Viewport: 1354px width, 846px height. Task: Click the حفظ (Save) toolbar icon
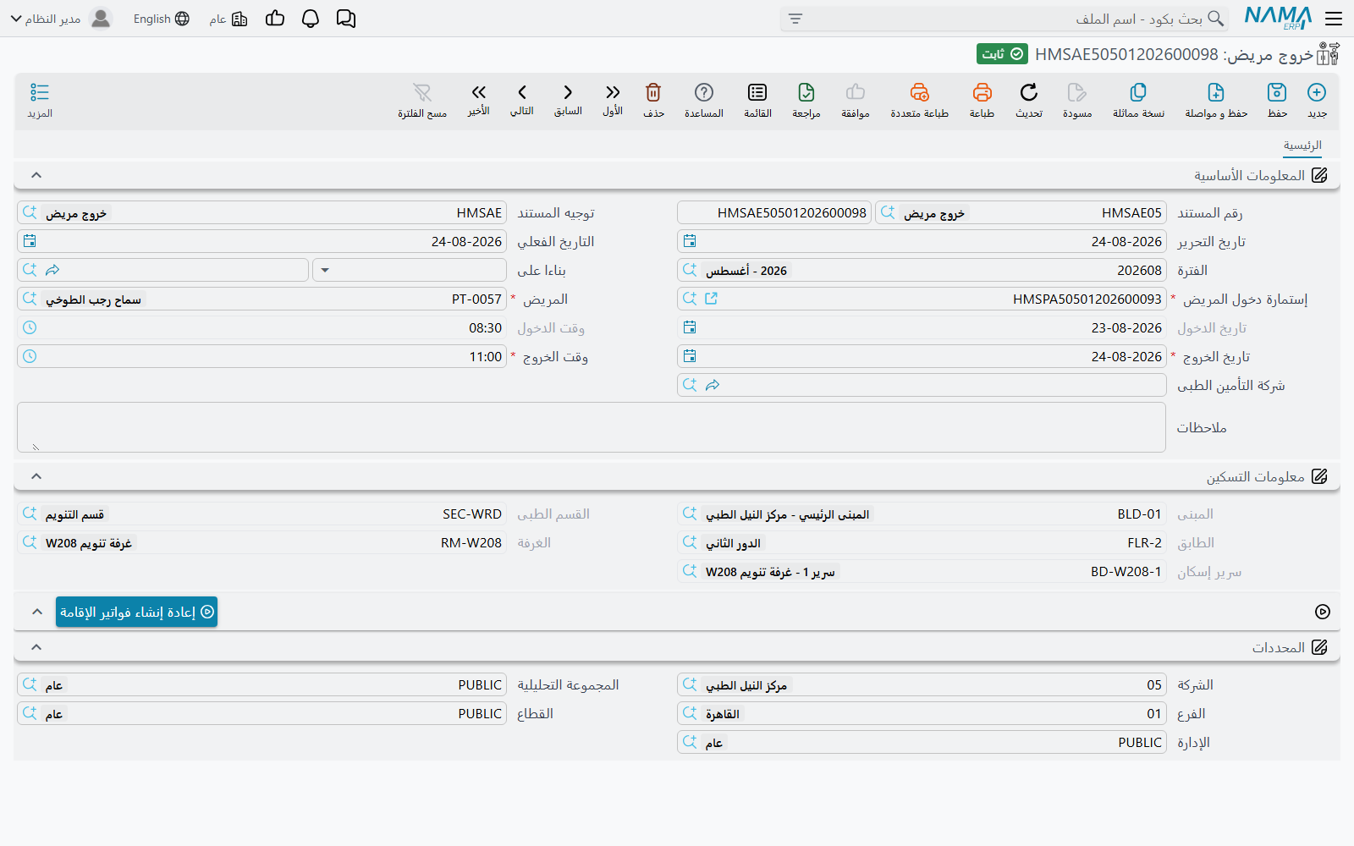(x=1277, y=92)
